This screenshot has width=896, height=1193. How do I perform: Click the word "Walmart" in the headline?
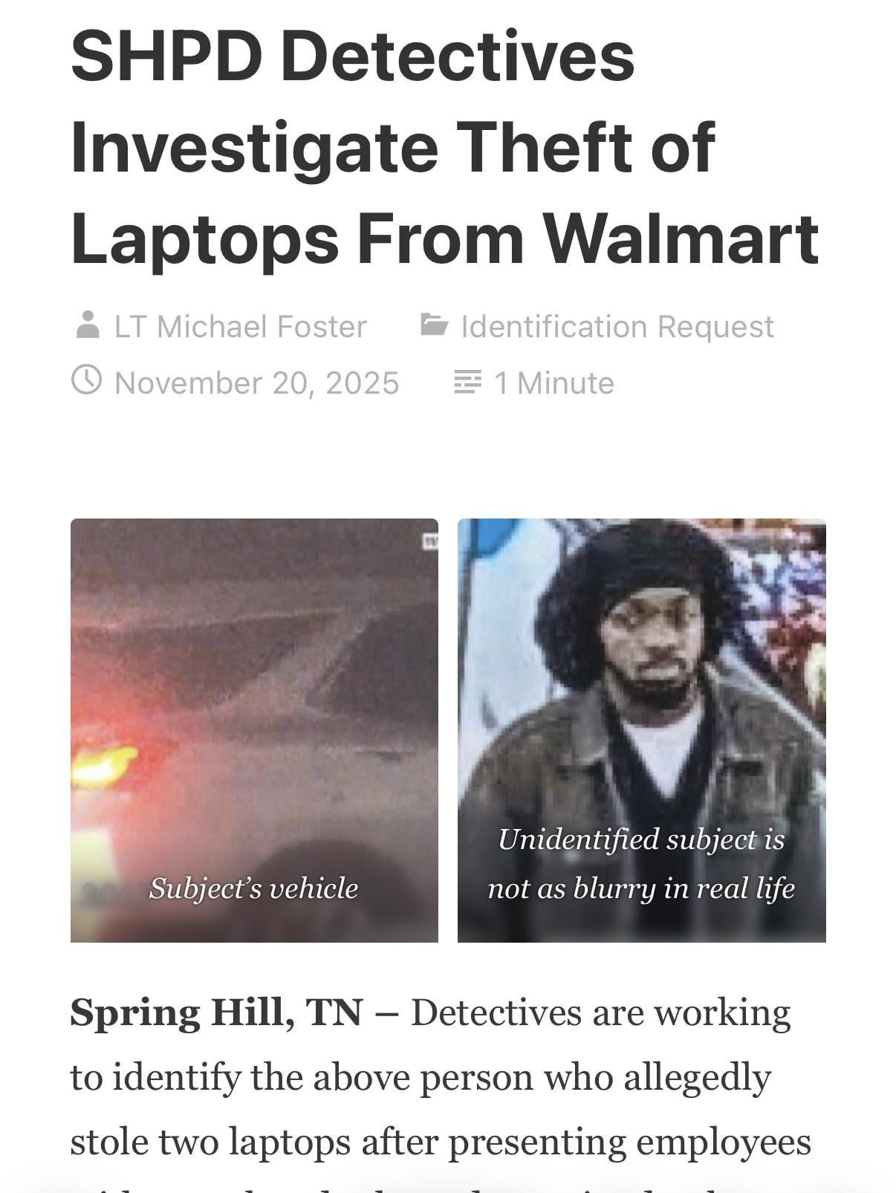pos(680,238)
